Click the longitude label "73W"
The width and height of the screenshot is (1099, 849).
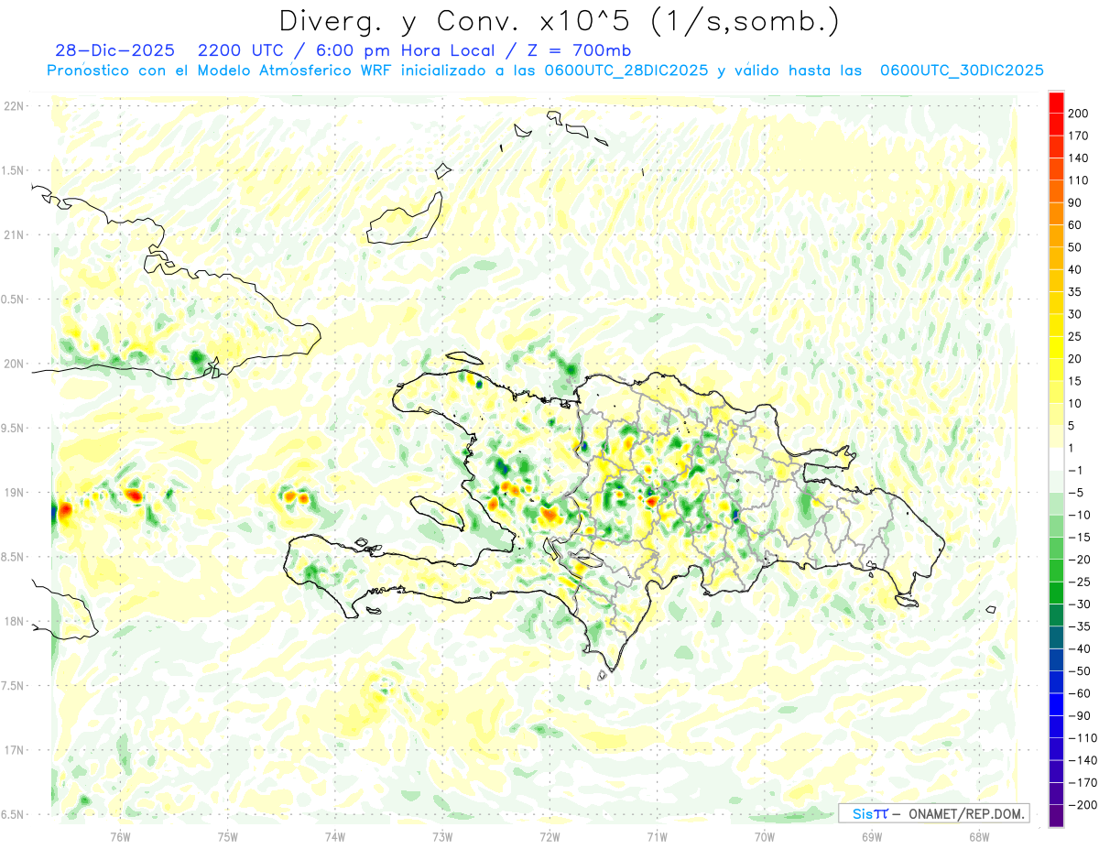click(442, 837)
